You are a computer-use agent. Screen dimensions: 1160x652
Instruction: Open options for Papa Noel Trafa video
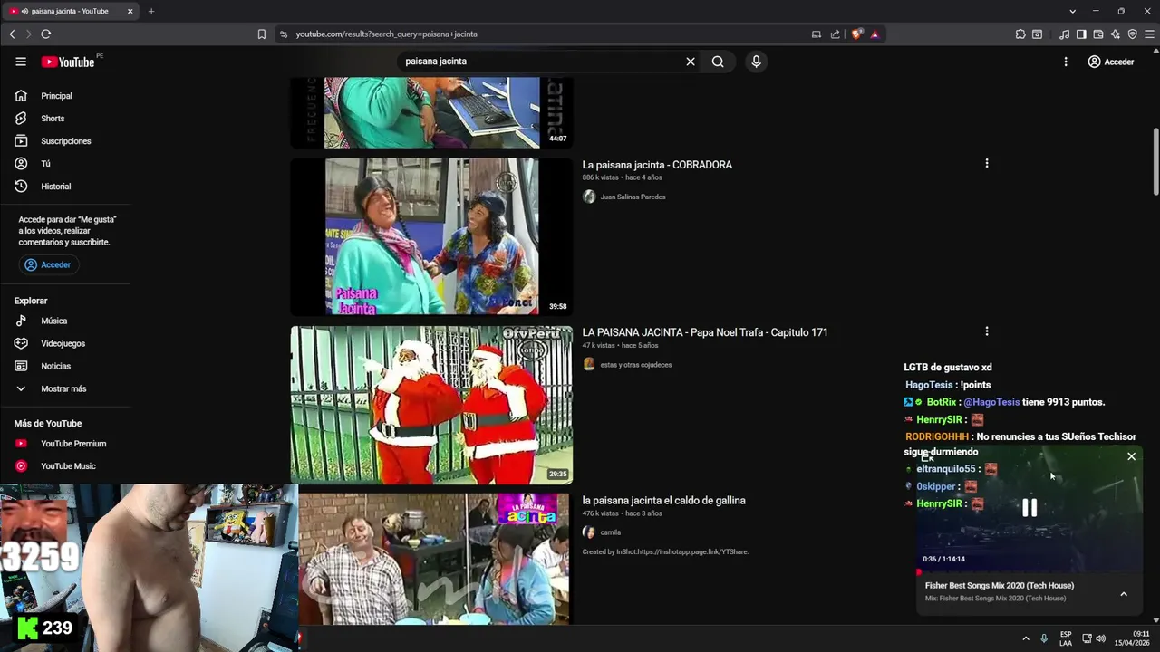point(987,331)
